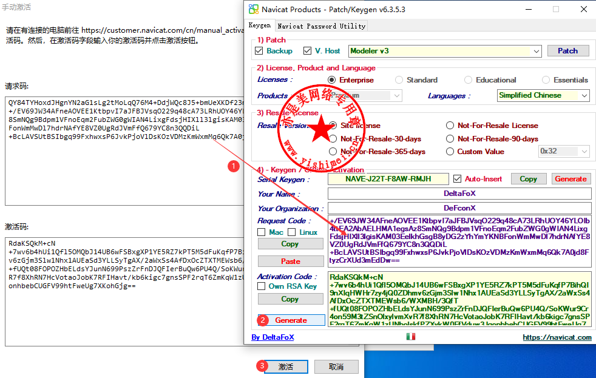Open the https://navicat.com link

click(x=557, y=337)
